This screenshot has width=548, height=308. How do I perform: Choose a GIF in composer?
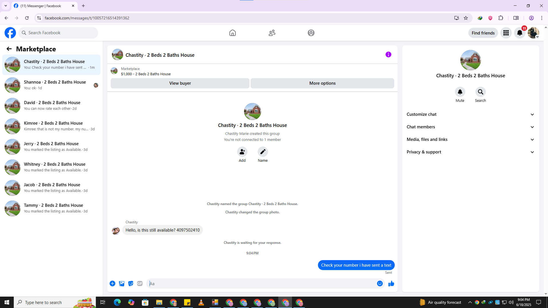click(140, 283)
